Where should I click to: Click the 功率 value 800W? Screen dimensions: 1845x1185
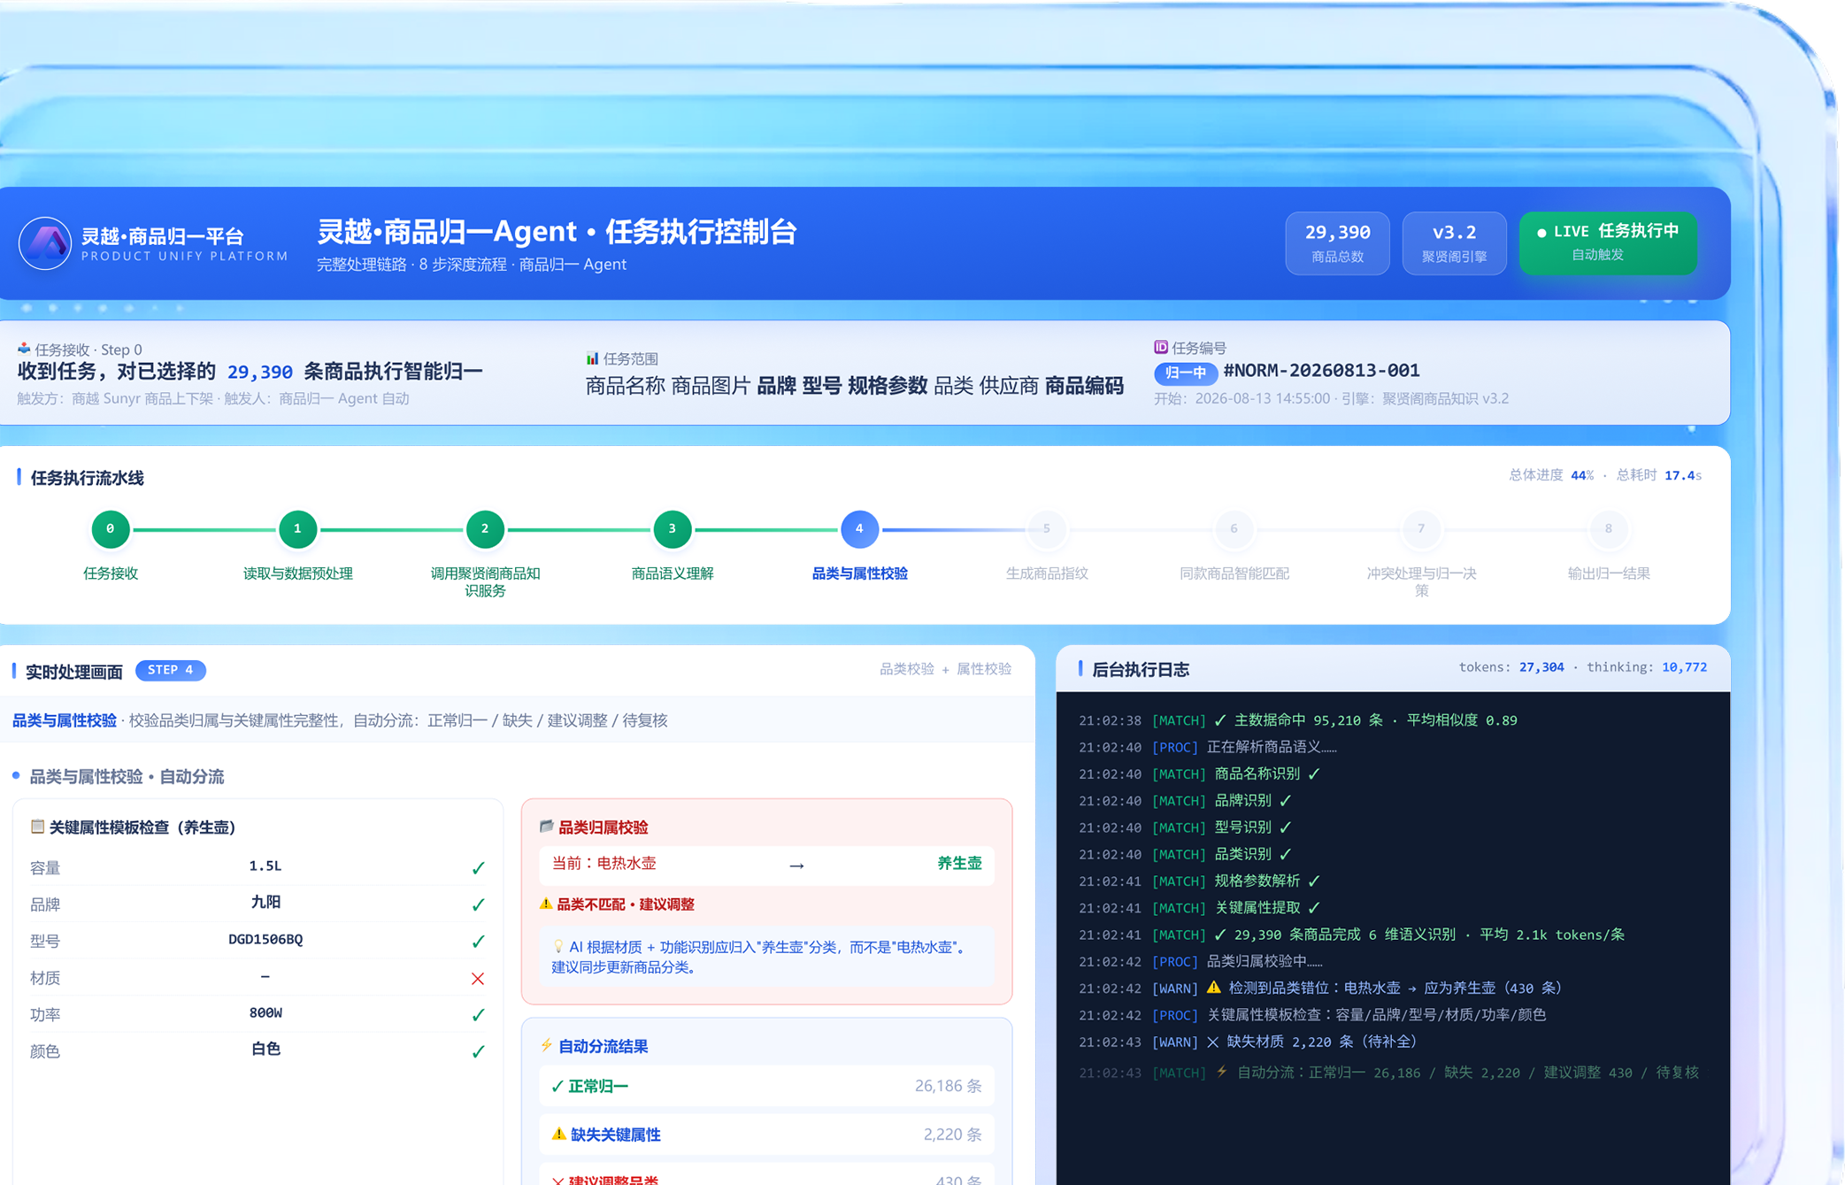coord(265,1012)
